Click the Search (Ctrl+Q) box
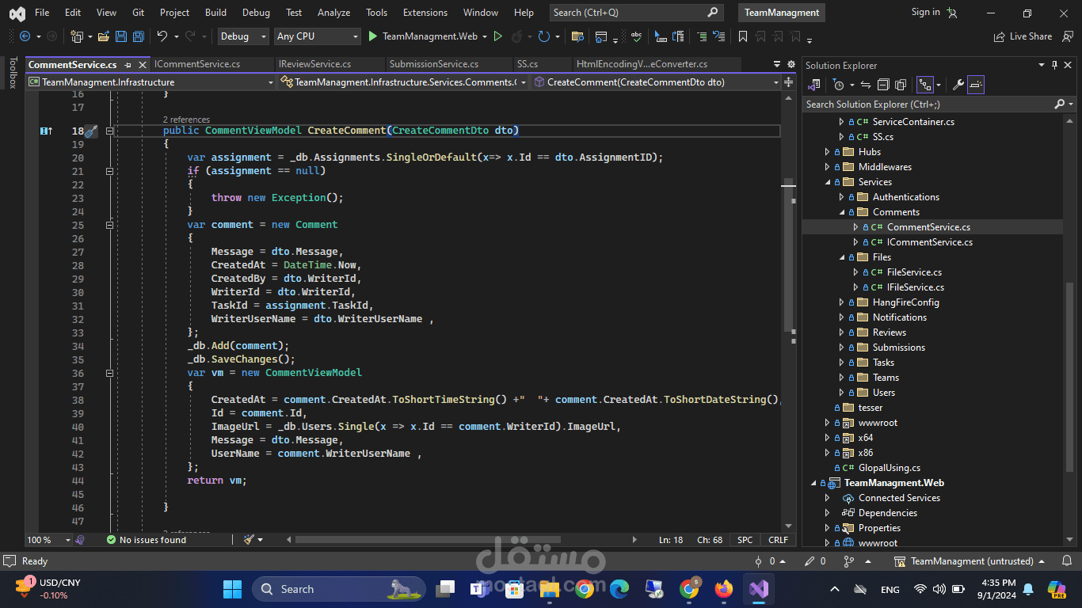This screenshot has height=608, width=1082. click(636, 13)
